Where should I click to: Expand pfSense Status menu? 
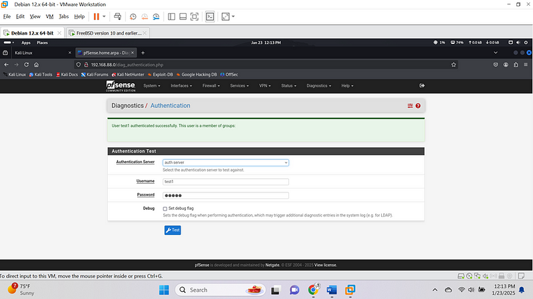[288, 86]
